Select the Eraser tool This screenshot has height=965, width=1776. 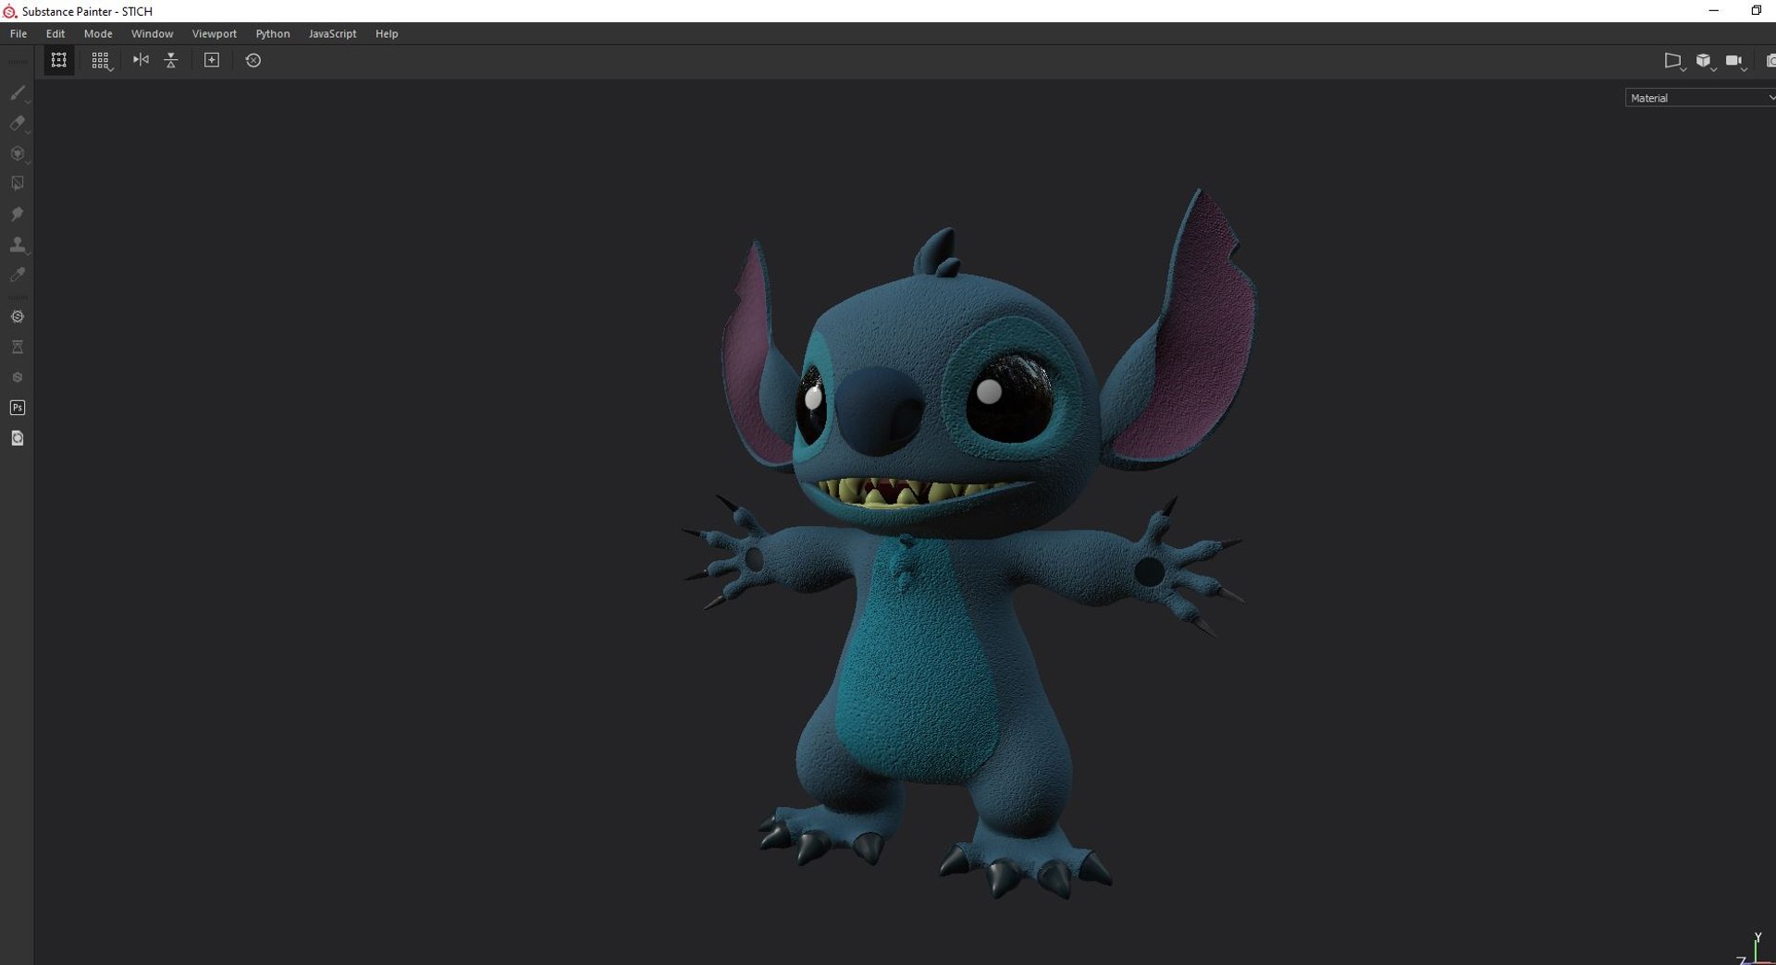pos(17,124)
